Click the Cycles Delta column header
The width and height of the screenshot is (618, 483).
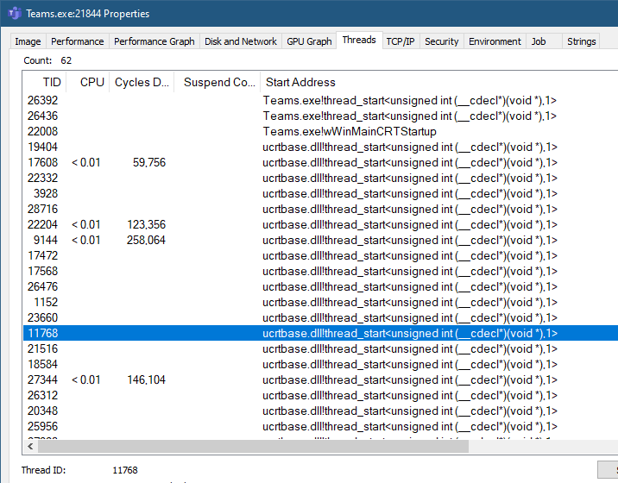point(142,82)
